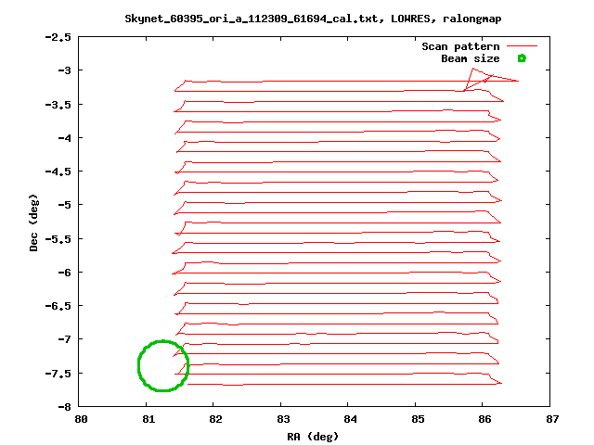Click the x-axis tick label 82
Image resolution: width=594 pixels, height=445 pixels.
(215, 419)
